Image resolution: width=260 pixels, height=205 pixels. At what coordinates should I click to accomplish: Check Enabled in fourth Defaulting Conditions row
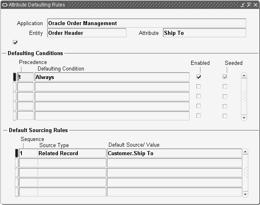[x=198, y=106]
